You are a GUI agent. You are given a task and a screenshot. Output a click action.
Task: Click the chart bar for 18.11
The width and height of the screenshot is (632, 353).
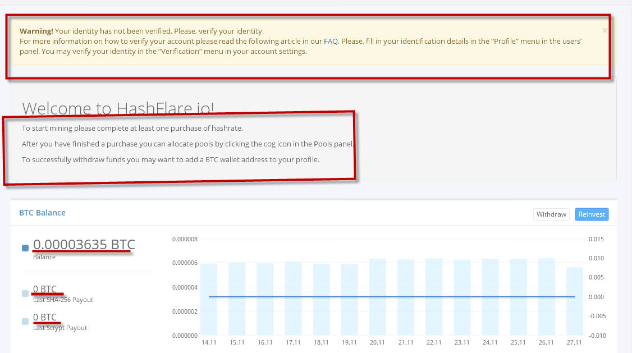[321, 300]
